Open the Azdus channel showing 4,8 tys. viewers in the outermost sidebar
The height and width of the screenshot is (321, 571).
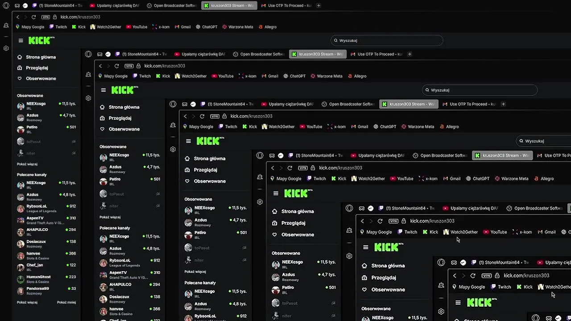pos(46,197)
